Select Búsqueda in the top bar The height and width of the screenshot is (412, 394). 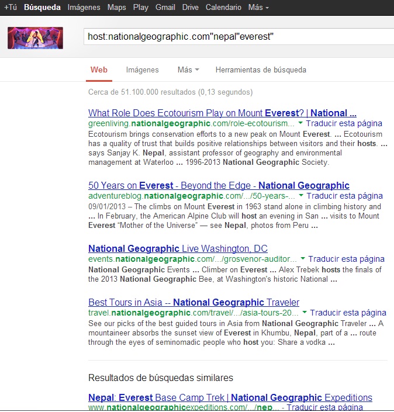pyautogui.click(x=42, y=7)
